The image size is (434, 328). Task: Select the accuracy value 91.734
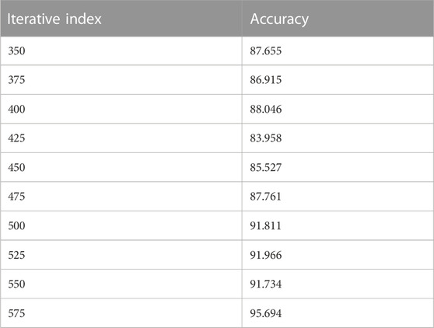266,284
